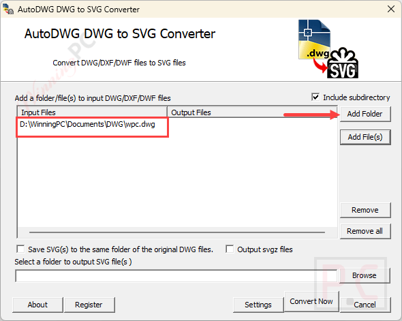
Task: Click the Add Folder button
Action: coord(365,114)
